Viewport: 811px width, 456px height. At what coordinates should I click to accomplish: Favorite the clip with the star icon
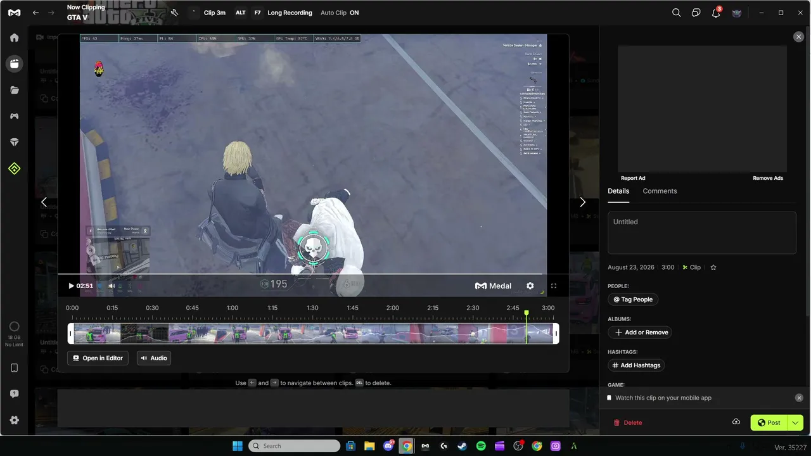(713, 267)
